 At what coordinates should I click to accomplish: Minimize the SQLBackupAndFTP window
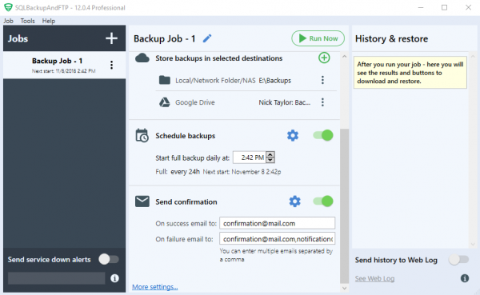(421, 7)
